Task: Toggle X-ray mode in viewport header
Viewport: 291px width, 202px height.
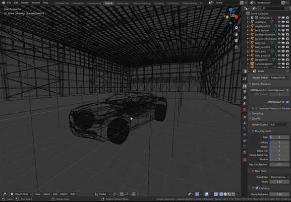Action: tap(216, 194)
